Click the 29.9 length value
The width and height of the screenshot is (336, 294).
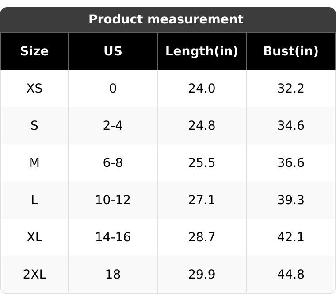(x=202, y=275)
